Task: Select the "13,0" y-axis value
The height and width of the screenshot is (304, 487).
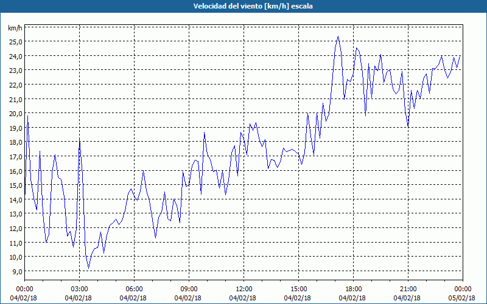Action: [x=16, y=214]
